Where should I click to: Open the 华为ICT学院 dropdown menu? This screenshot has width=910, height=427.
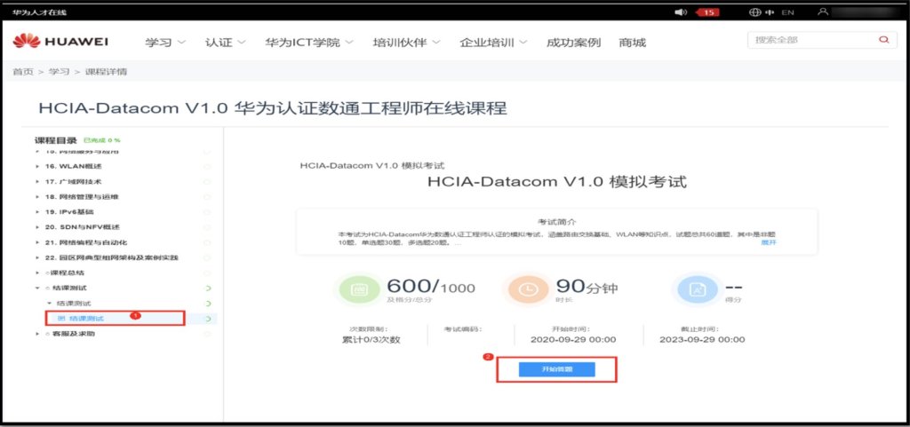[308, 43]
